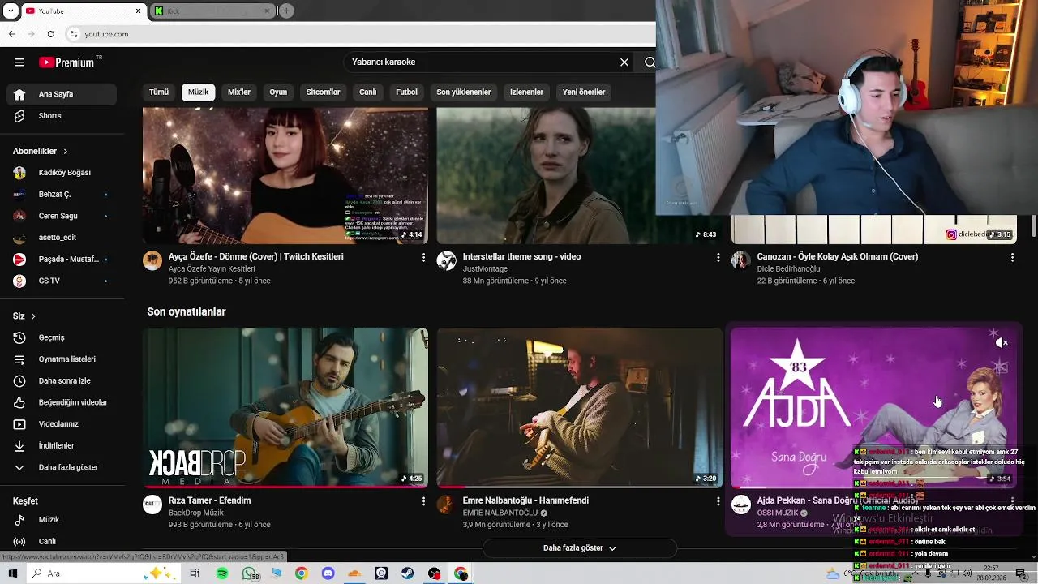Viewport: 1038px width, 584px height.
Task: Open Spotify from the taskbar
Action: [x=222, y=573]
